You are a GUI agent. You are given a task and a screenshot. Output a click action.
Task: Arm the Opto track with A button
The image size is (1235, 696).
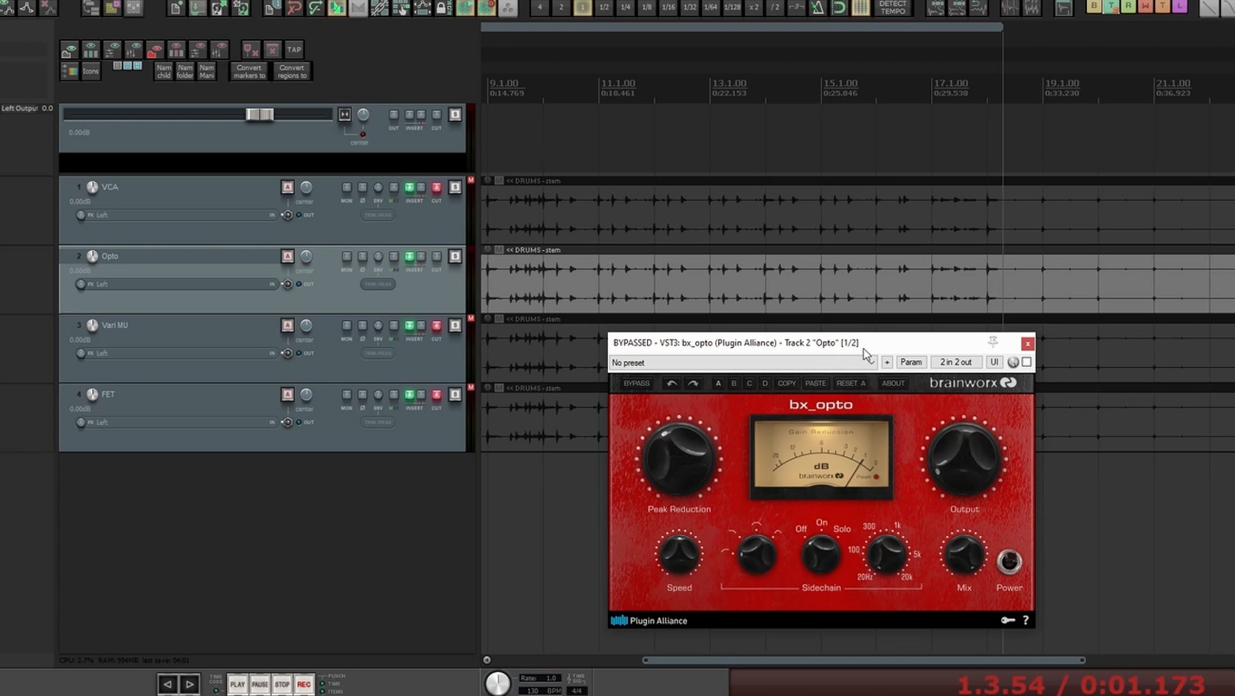point(288,256)
